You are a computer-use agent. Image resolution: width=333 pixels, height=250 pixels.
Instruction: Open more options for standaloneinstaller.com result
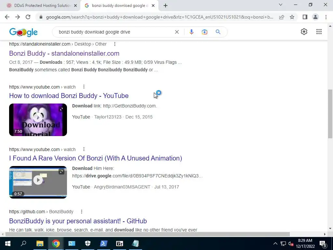click(115, 44)
